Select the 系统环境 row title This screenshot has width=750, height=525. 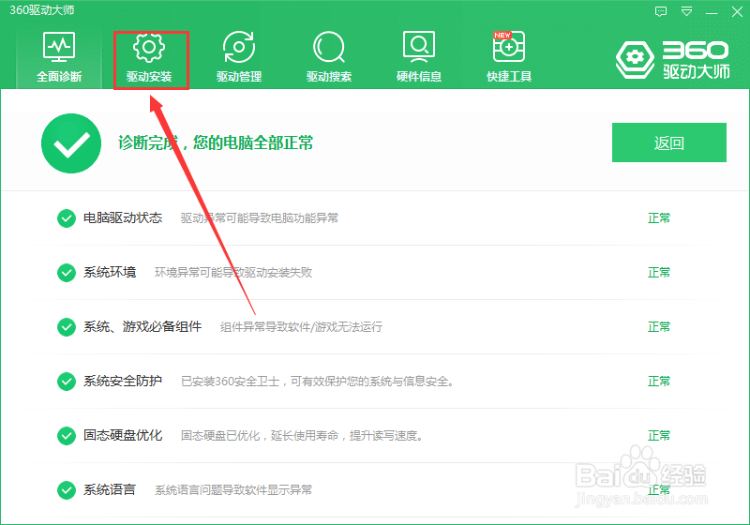click(x=110, y=273)
